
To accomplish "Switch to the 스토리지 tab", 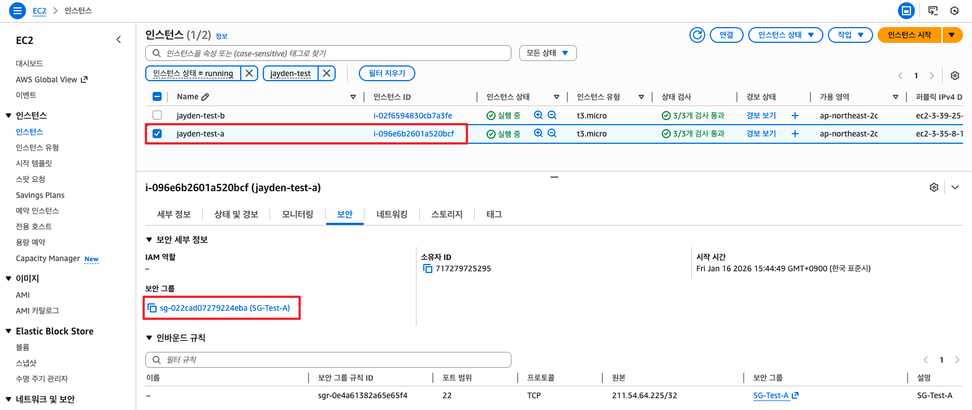I will tap(447, 214).
